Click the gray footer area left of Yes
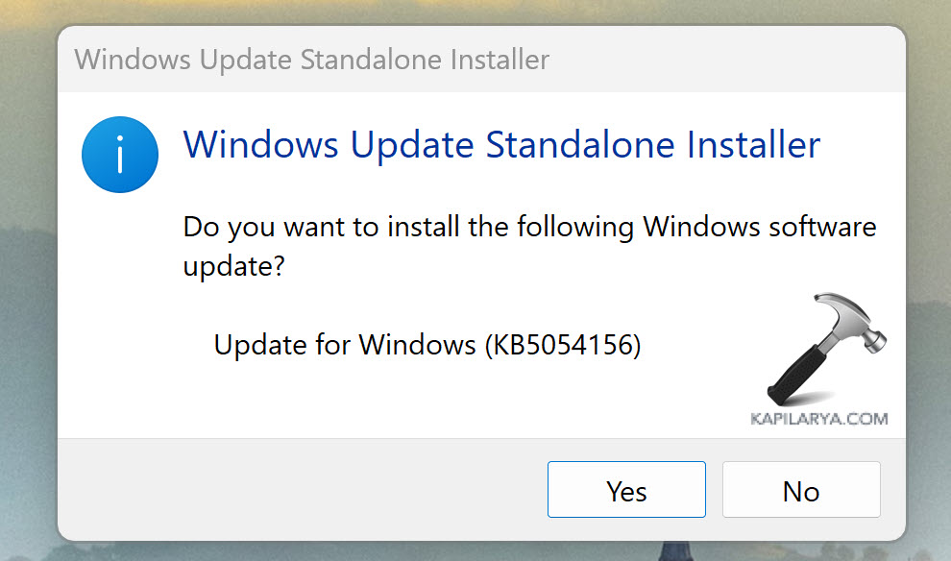Viewport: 951px width, 561px height. (x=288, y=490)
